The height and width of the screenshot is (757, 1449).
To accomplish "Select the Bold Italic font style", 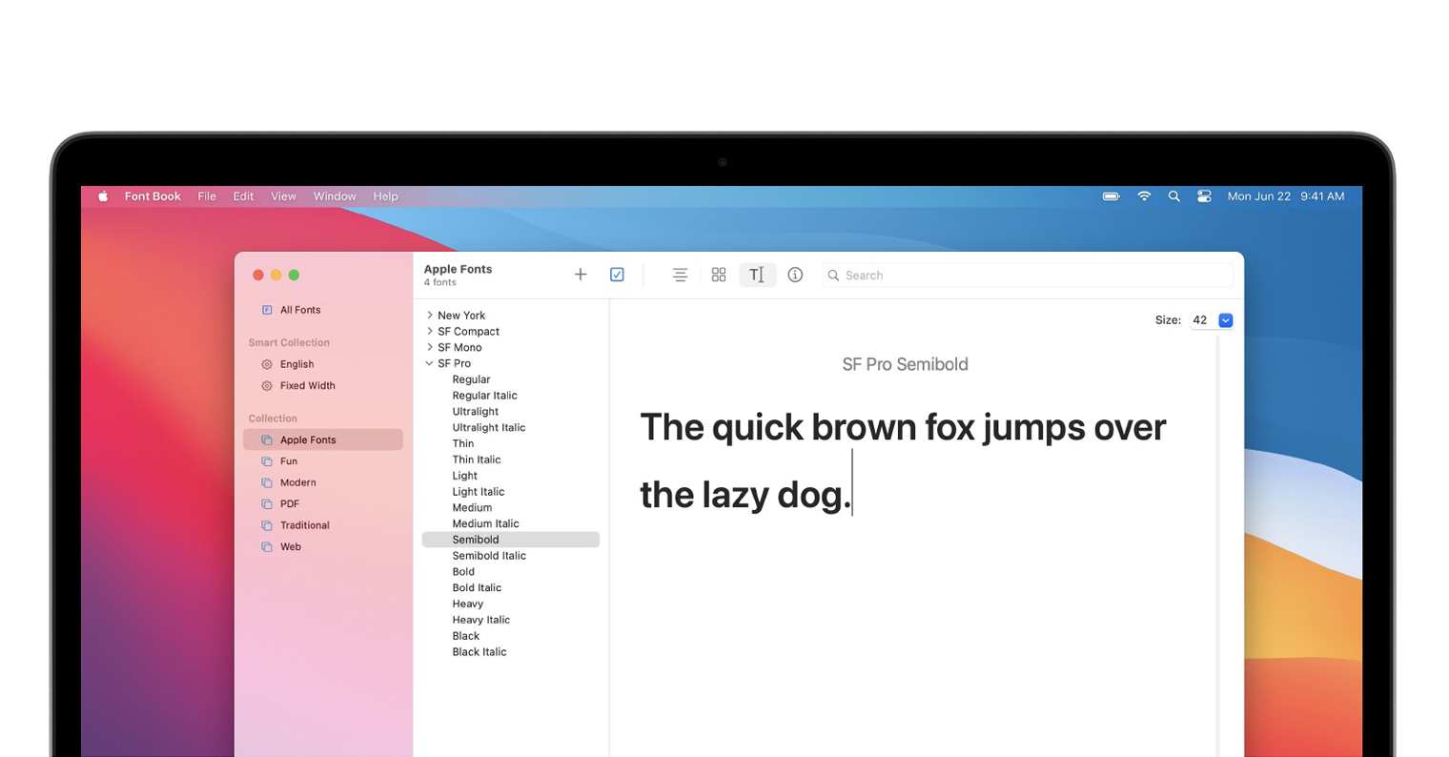I will [477, 588].
